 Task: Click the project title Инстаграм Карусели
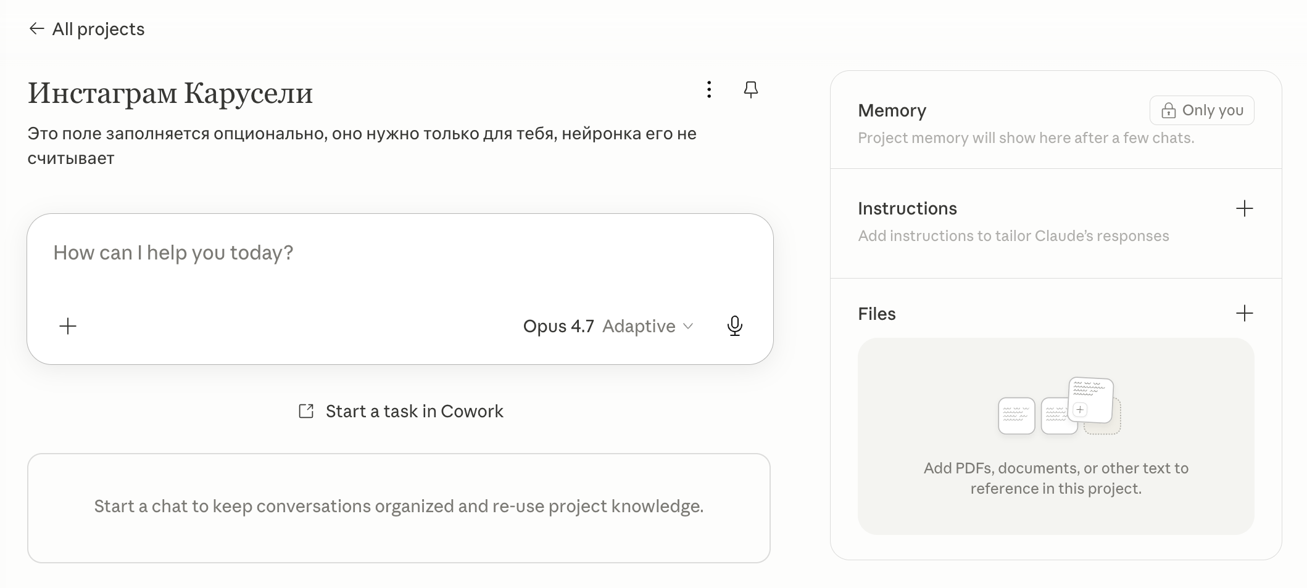(170, 93)
